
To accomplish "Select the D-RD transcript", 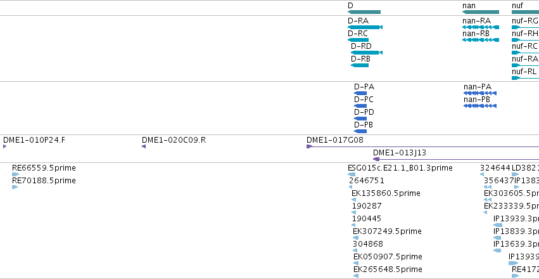I will tap(367, 53).
